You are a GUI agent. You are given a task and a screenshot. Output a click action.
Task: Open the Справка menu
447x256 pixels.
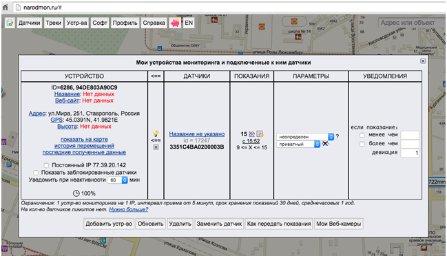(x=154, y=23)
